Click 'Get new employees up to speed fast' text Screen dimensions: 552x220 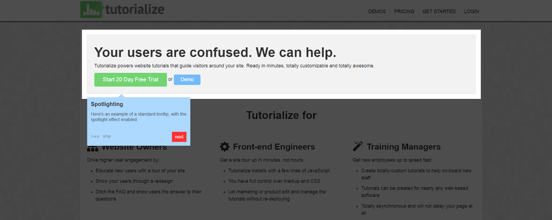pyautogui.click(x=392, y=160)
